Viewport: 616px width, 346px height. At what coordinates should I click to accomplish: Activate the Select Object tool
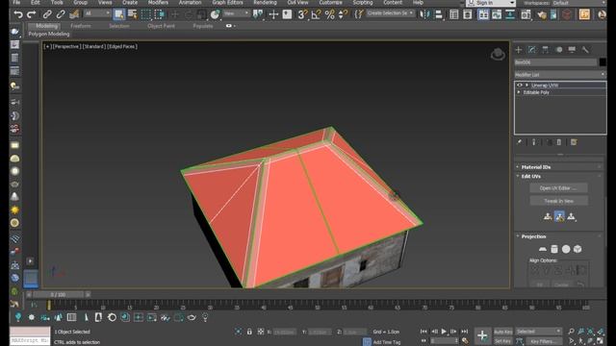click(x=118, y=14)
